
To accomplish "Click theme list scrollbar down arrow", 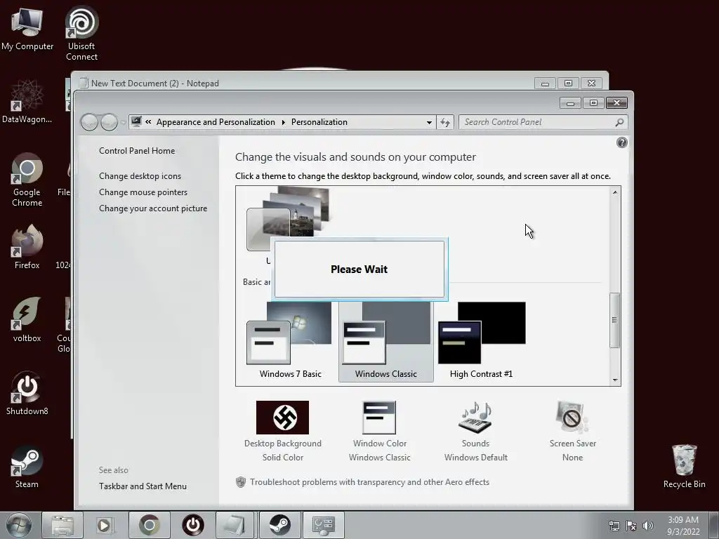I will [615, 380].
